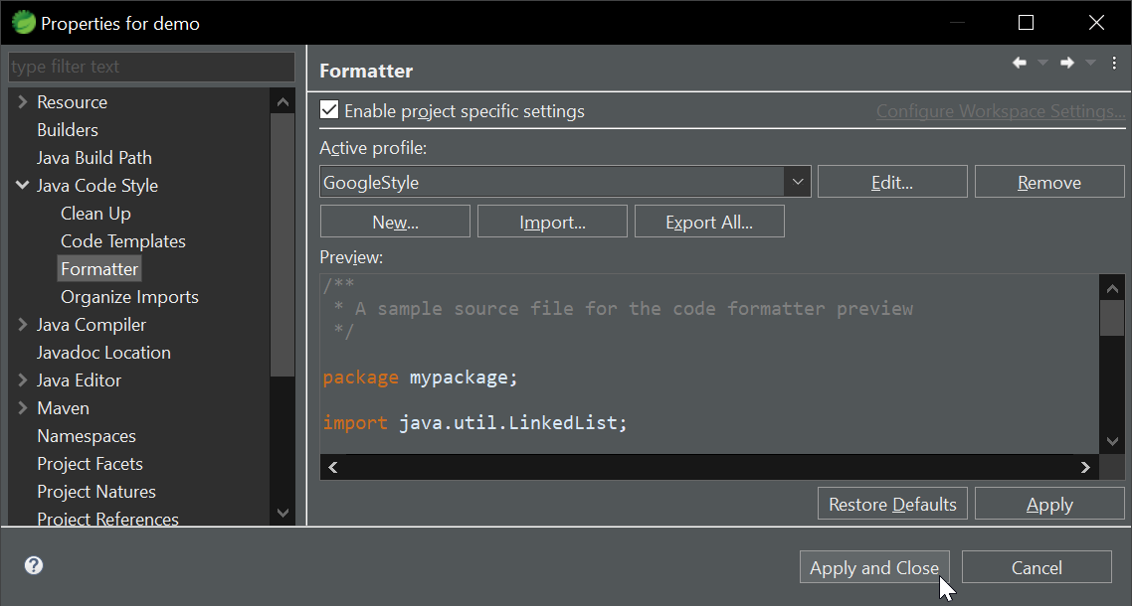Image resolution: width=1132 pixels, height=606 pixels.
Task: Open Organize Imports page
Action: (129, 296)
